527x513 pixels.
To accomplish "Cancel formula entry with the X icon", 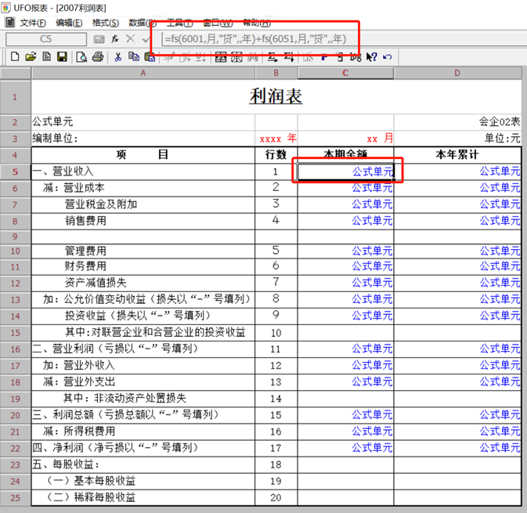I will [x=131, y=39].
